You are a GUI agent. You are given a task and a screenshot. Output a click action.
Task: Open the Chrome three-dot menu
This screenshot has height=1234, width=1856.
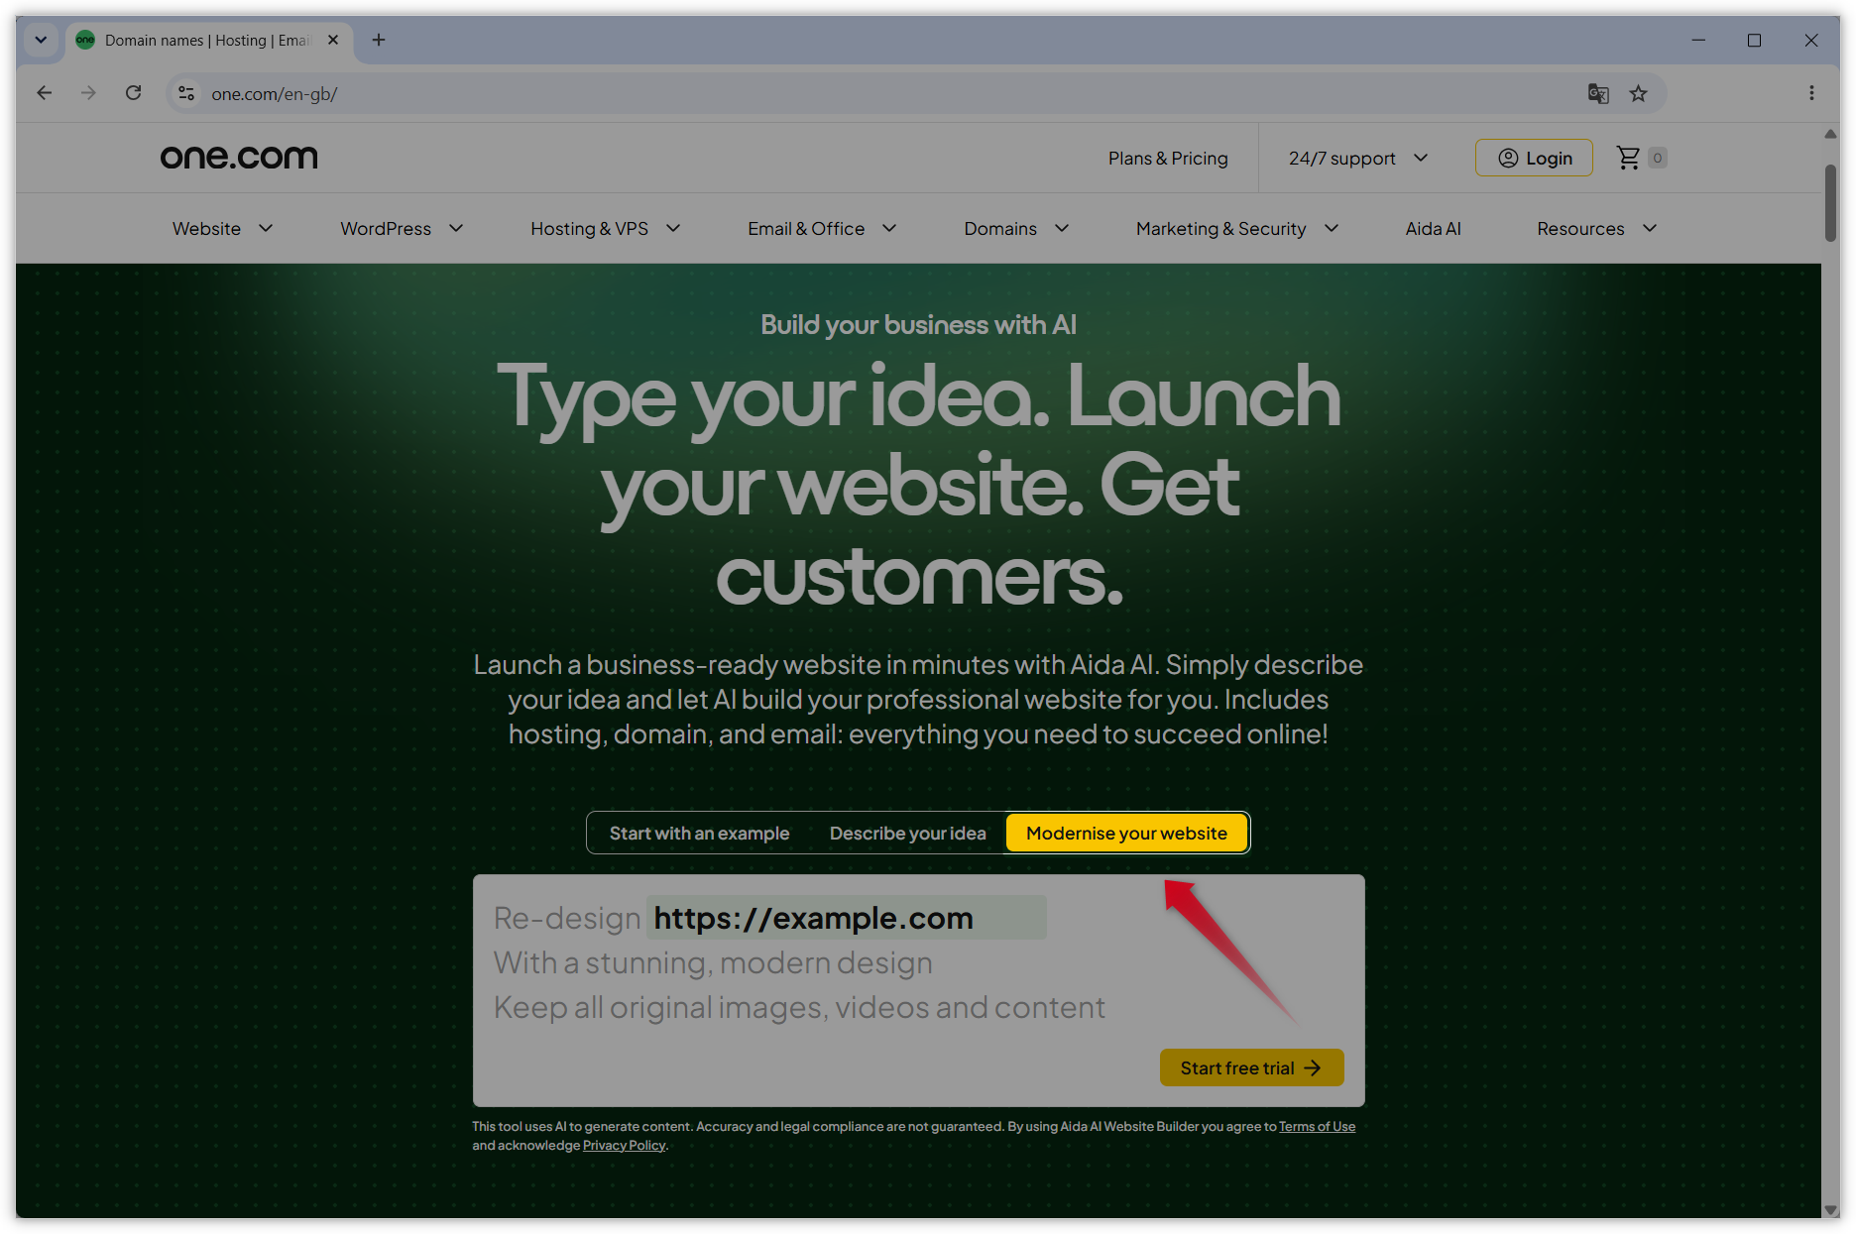[1811, 93]
